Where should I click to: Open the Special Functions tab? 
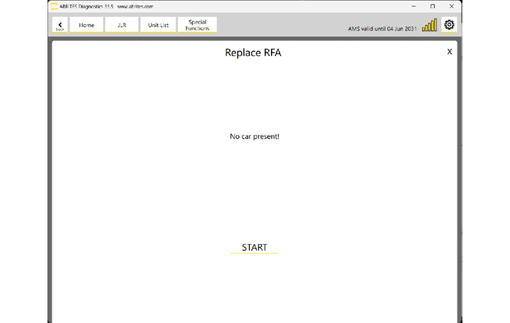(197, 25)
